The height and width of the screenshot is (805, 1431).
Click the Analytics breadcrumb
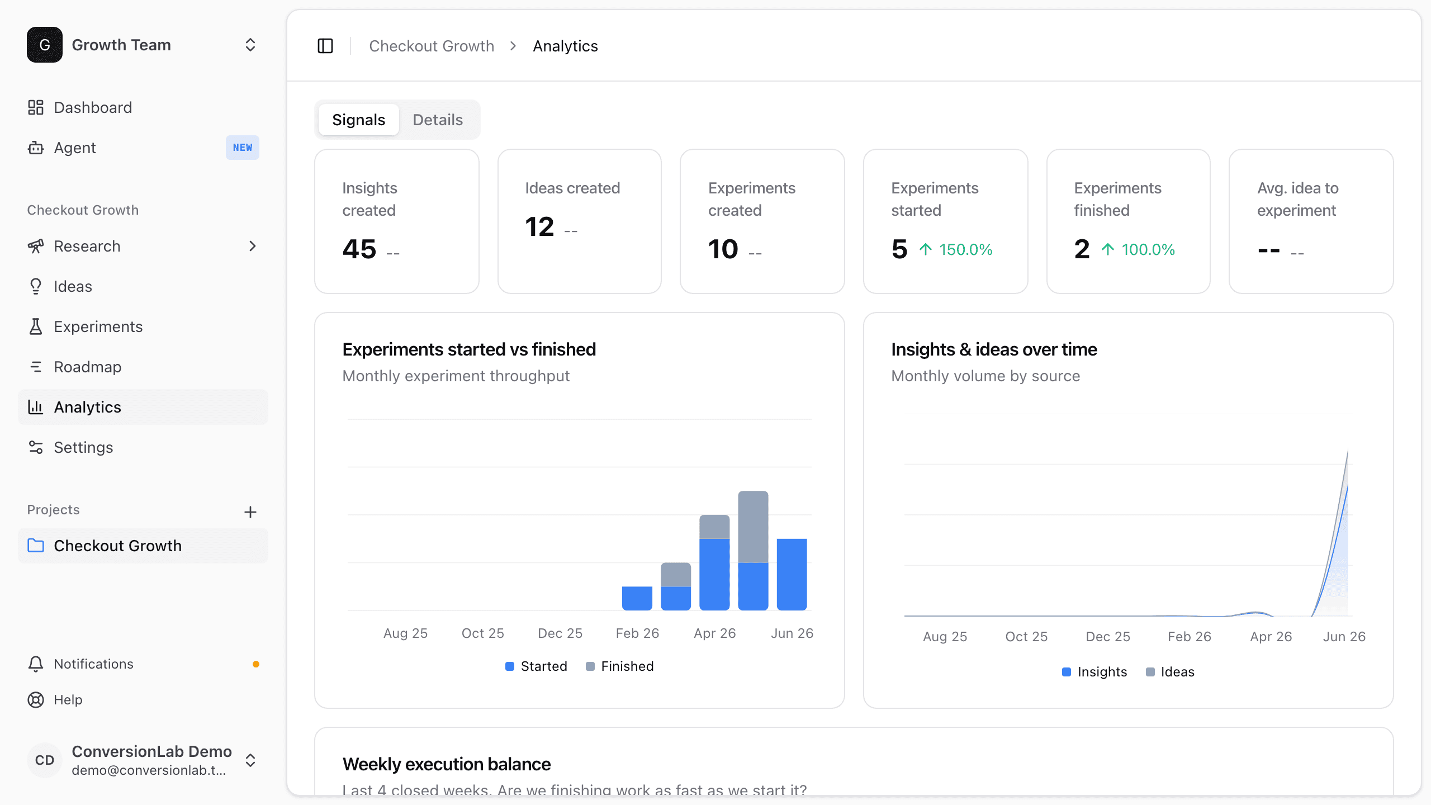(565, 46)
